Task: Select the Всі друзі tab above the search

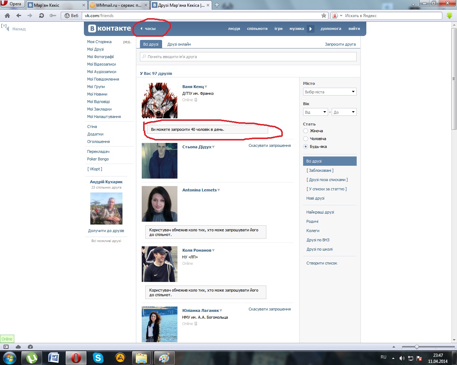Action: point(151,44)
